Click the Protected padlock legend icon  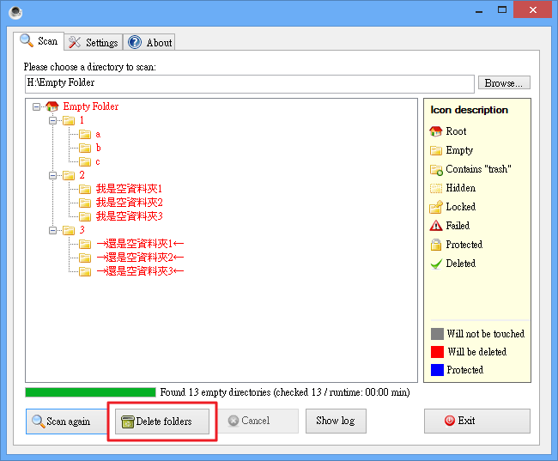[x=436, y=245]
